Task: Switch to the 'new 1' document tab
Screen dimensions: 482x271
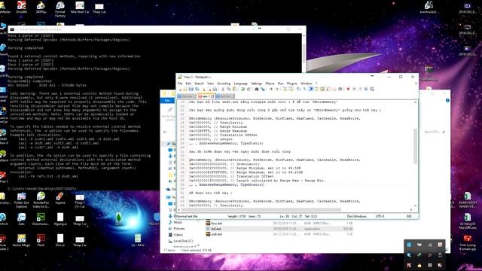Action: point(206,96)
